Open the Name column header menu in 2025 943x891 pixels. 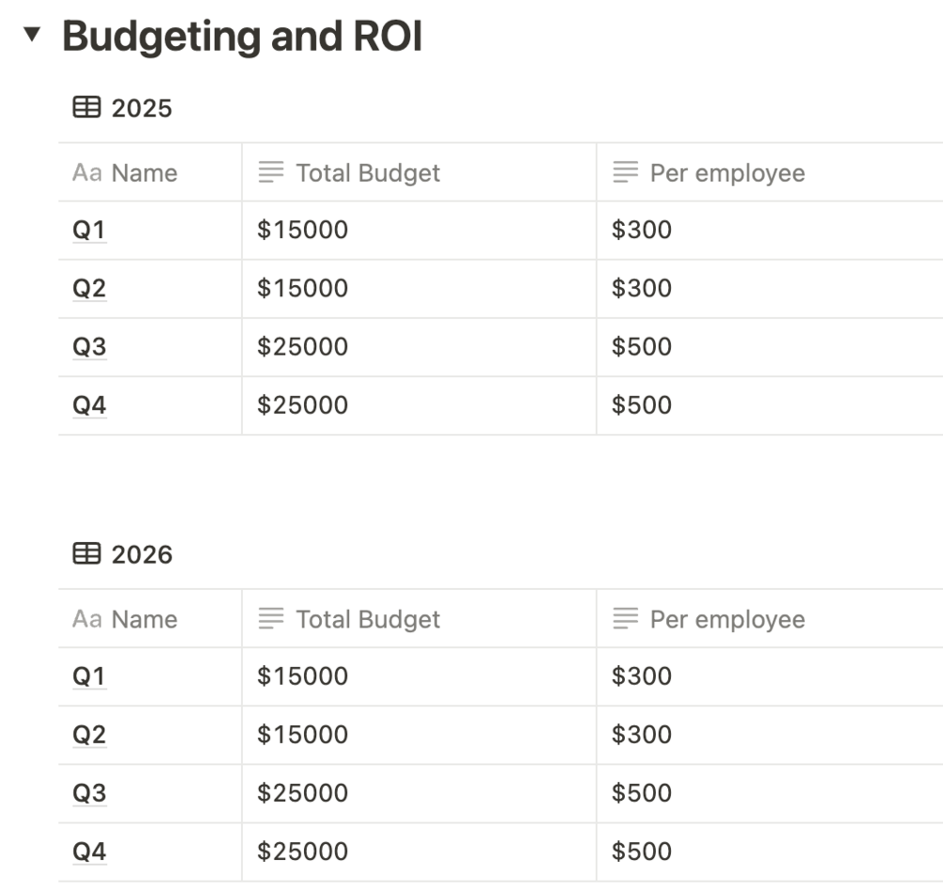click(x=144, y=173)
